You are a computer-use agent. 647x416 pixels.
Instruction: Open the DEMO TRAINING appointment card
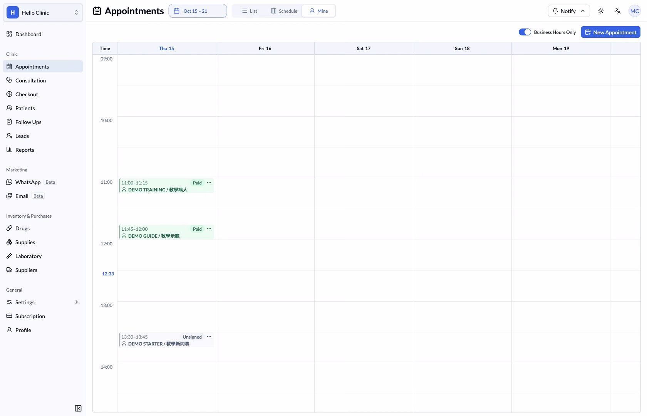166,186
